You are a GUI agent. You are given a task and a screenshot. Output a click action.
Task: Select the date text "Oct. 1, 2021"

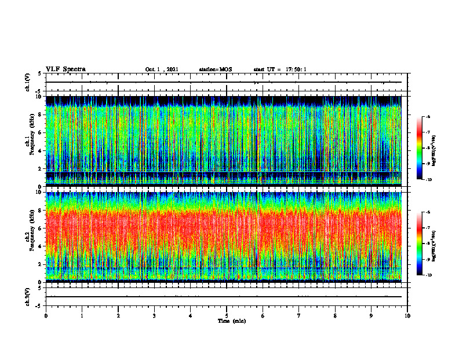click(162, 69)
